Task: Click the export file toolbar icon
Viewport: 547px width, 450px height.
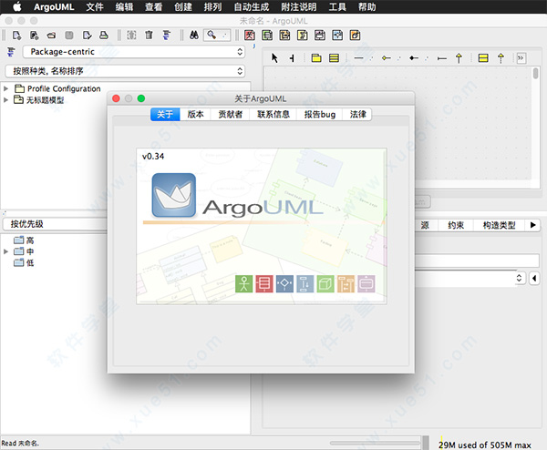Action: click(x=87, y=36)
